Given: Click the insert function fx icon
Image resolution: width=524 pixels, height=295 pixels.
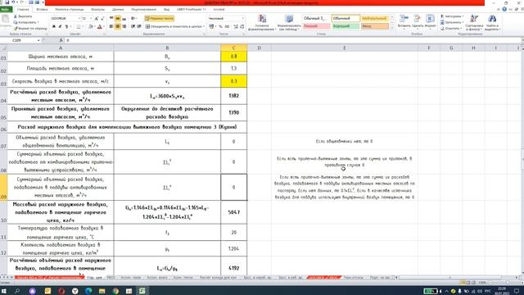Looking at the screenshot, I should click(x=61, y=40).
